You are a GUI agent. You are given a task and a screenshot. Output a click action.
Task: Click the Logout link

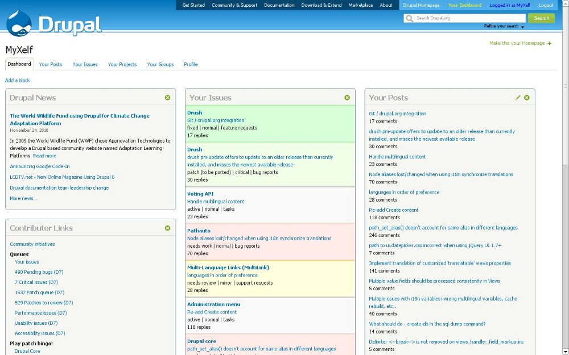pyautogui.click(x=546, y=5)
